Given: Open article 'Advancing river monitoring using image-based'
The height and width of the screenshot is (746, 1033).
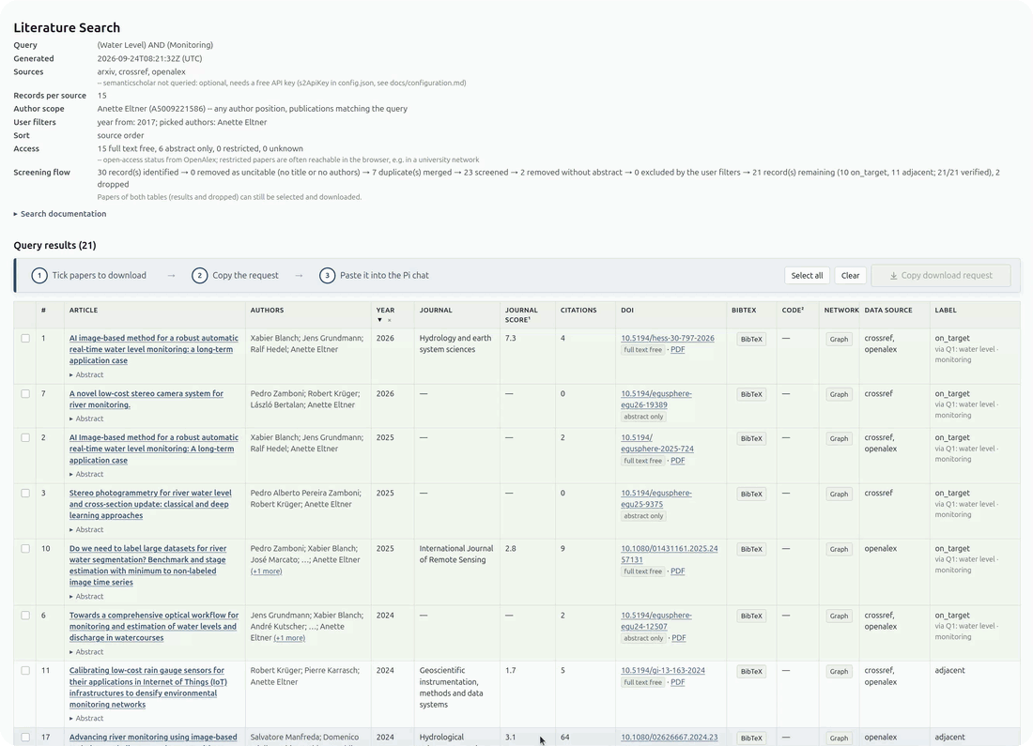Looking at the screenshot, I should pos(153,738).
